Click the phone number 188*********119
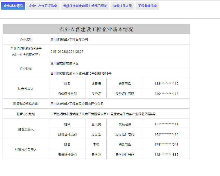 tap(166, 84)
